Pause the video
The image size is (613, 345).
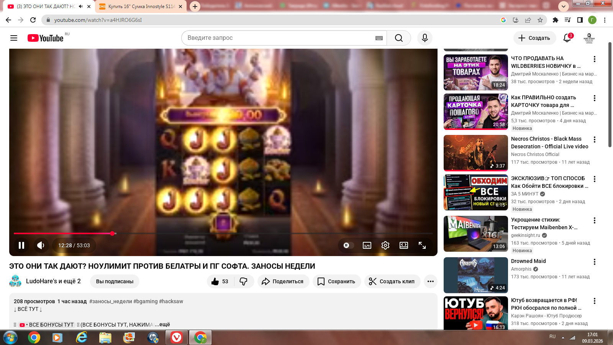[x=21, y=245]
